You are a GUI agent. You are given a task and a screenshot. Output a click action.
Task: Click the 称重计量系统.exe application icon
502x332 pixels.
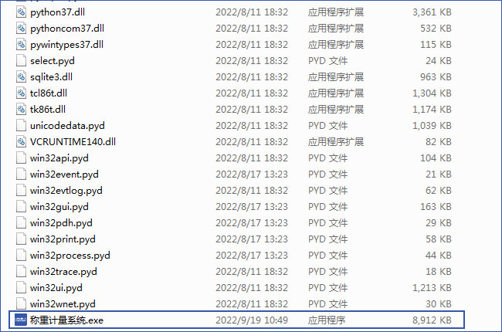[21, 320]
